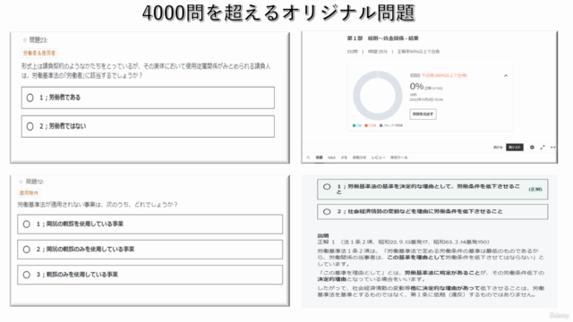This screenshot has width=573, height=322.
Task: Click the gray スキップ/未回答 legend swatch
Action: [381, 125]
